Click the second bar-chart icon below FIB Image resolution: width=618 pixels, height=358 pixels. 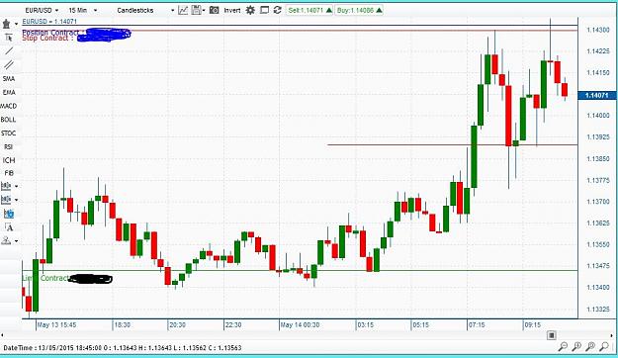[6, 200]
